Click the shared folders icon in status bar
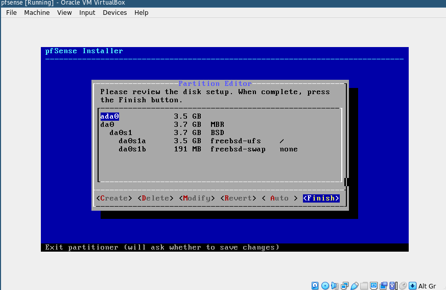446x290 pixels. tap(364, 286)
